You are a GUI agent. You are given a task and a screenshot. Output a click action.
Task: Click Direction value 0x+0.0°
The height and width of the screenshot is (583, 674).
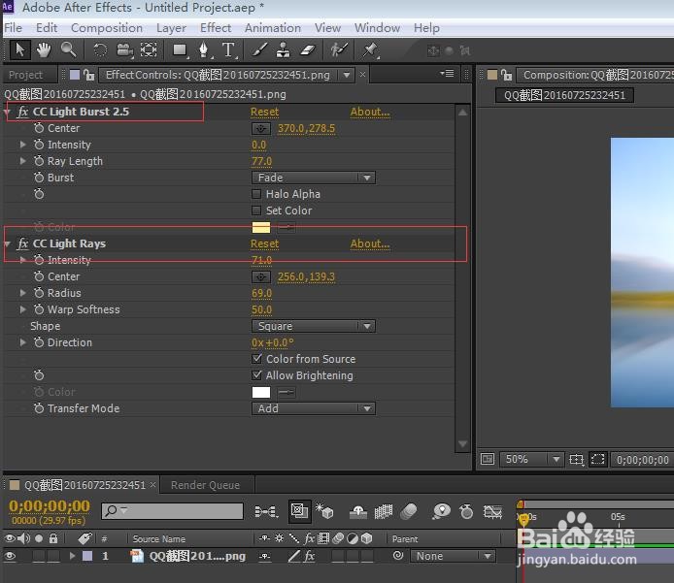[x=273, y=343]
